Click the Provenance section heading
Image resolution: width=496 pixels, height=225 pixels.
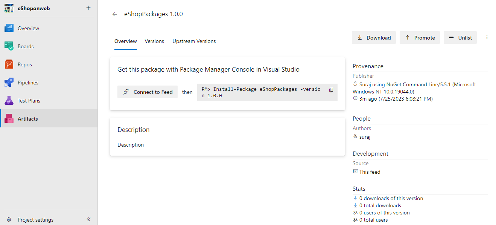click(368, 66)
